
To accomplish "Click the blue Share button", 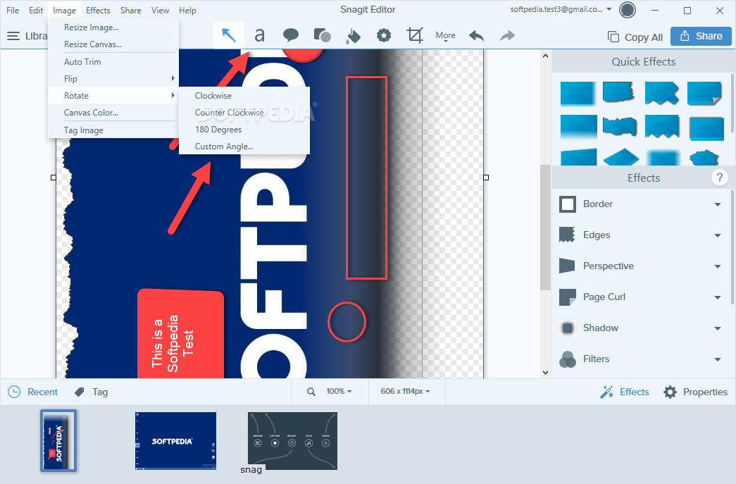I will [x=701, y=36].
